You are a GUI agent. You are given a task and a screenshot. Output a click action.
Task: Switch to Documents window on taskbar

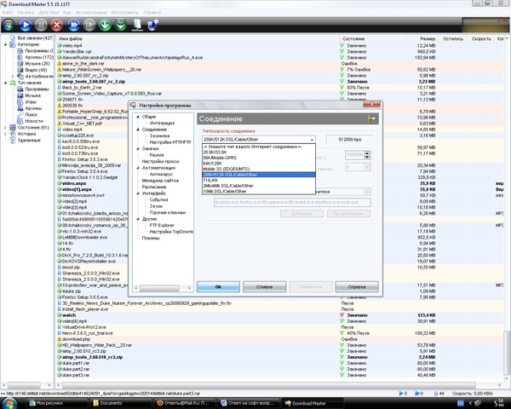[121, 403]
